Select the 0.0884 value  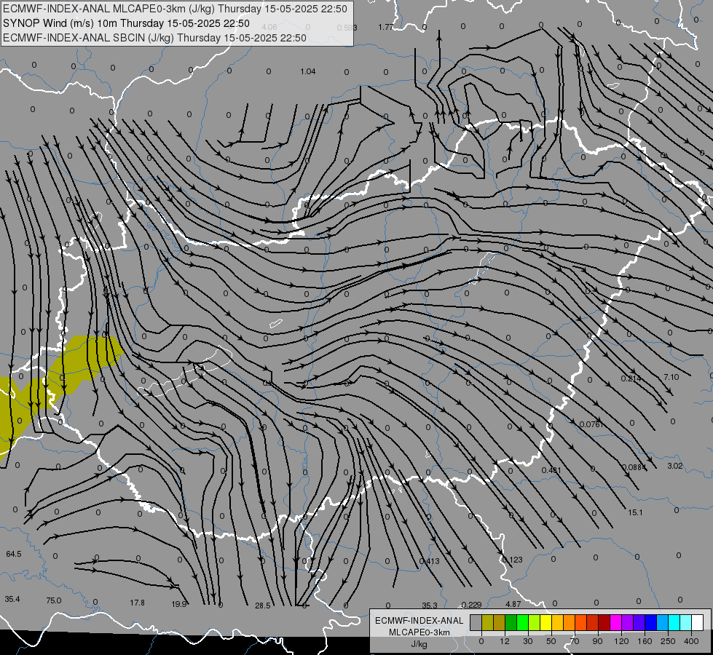point(634,467)
